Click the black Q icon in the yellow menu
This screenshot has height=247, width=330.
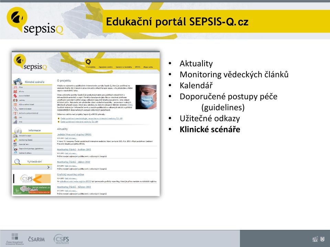coord(88,62)
